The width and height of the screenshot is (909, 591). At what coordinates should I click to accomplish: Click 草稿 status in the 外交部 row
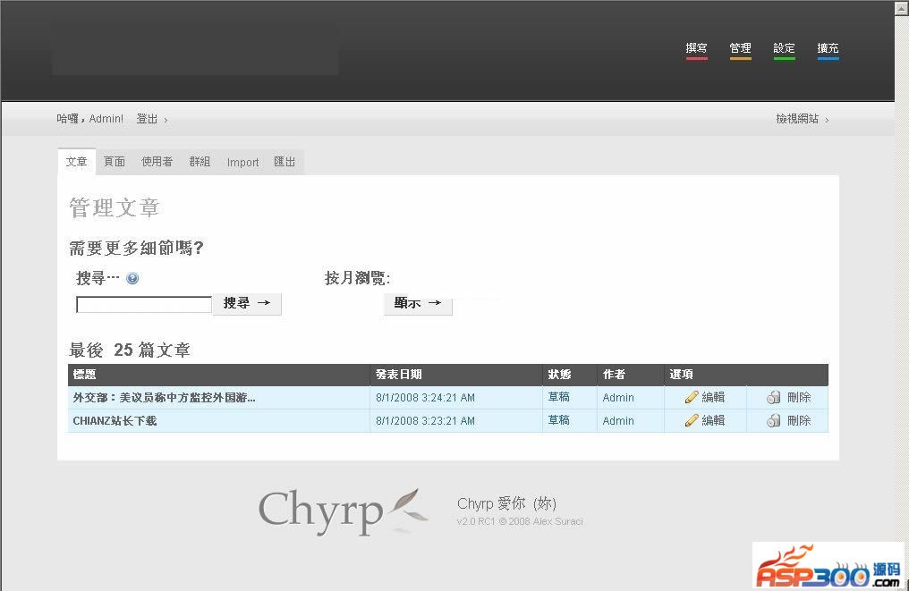(559, 397)
